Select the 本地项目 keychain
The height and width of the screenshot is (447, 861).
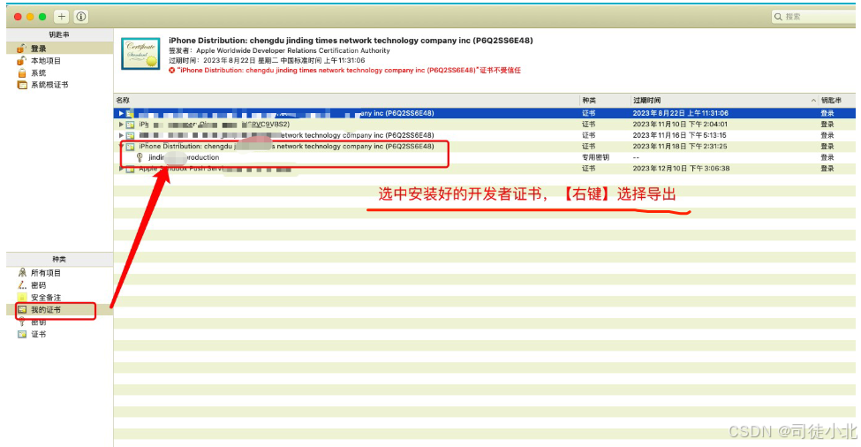click(x=60, y=60)
